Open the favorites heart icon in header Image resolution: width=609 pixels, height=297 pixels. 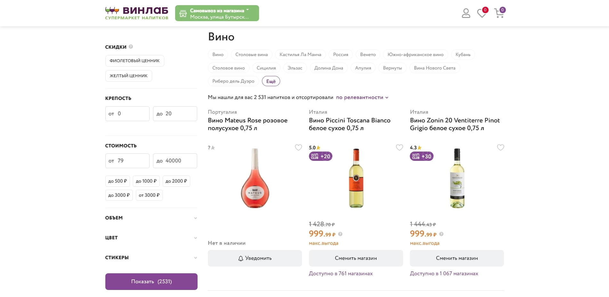(x=481, y=13)
